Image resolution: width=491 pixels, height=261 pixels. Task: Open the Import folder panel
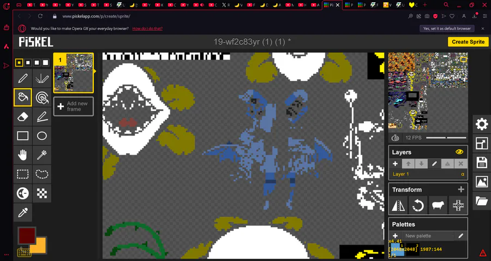pos(482,200)
